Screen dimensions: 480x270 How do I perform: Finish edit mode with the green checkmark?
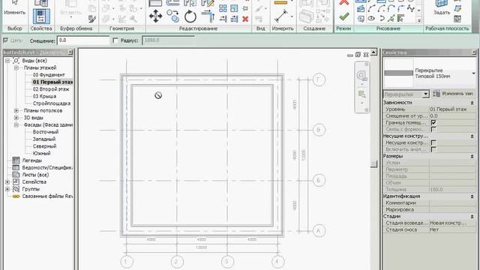344,16
